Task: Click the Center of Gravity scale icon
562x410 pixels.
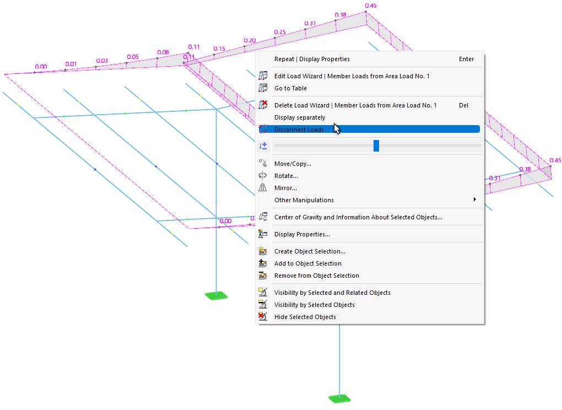Action: (x=263, y=217)
